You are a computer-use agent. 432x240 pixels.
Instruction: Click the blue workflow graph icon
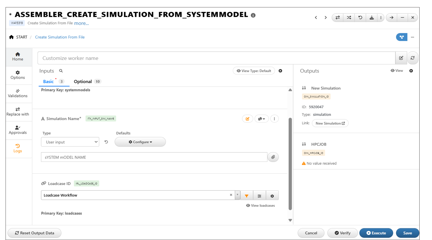tap(401, 37)
